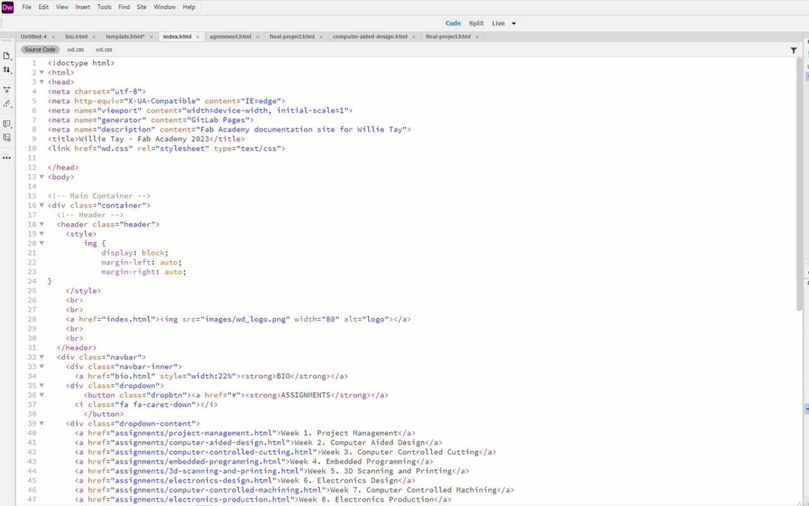
Task: Collapse the container div on line 16
Action: pos(42,206)
